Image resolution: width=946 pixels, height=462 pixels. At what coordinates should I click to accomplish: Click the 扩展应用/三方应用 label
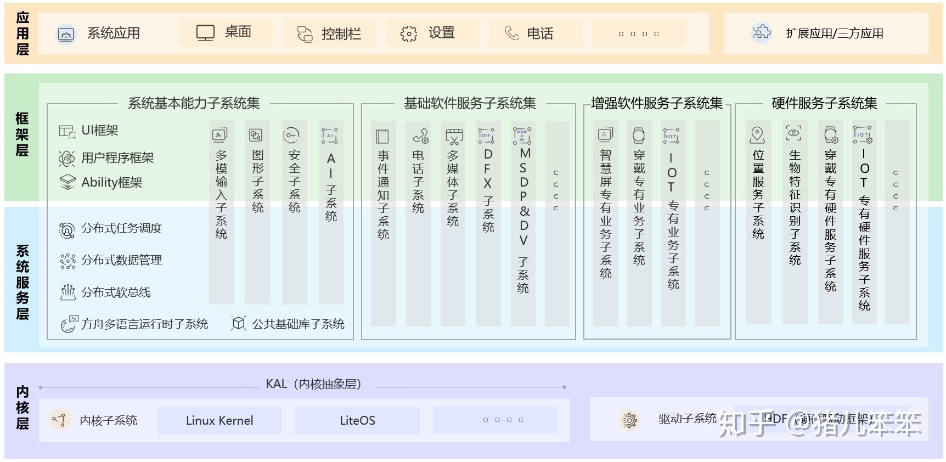click(835, 33)
